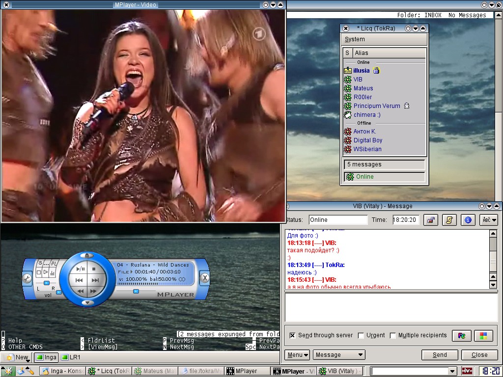Select contact chimera :) in Licq
The width and height of the screenshot is (503, 377).
(x=384, y=114)
